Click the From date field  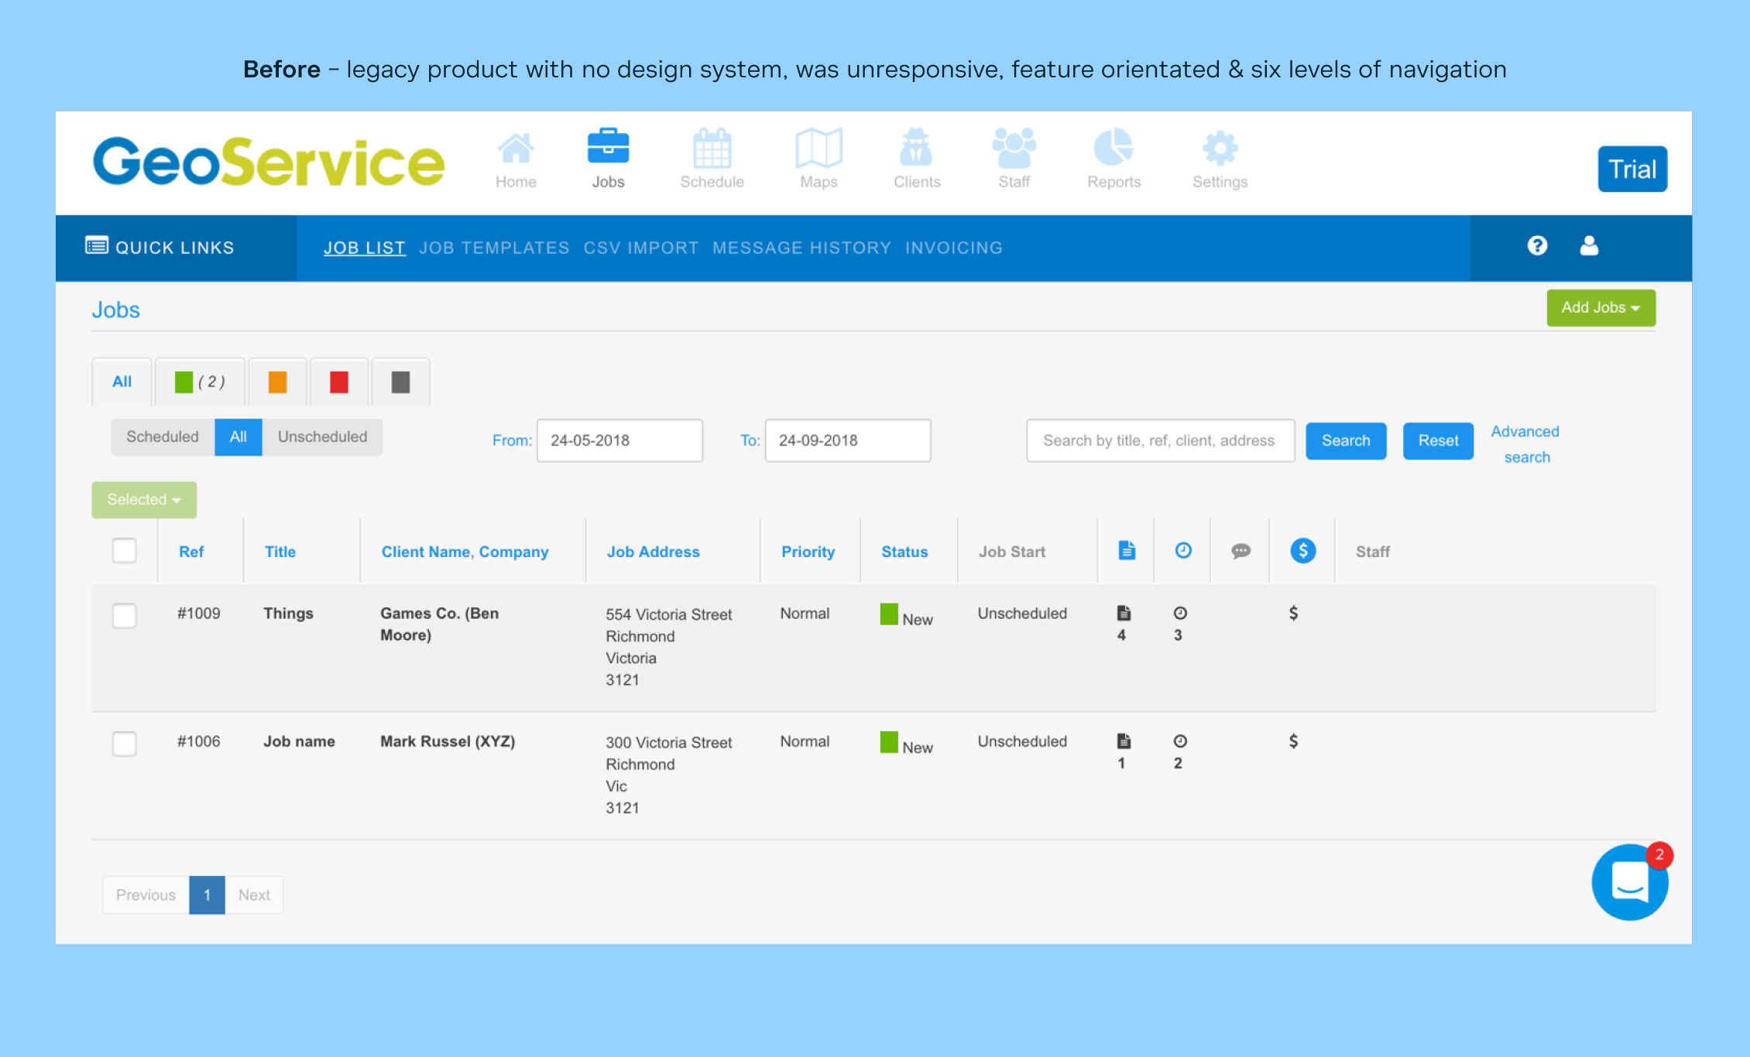coord(619,441)
